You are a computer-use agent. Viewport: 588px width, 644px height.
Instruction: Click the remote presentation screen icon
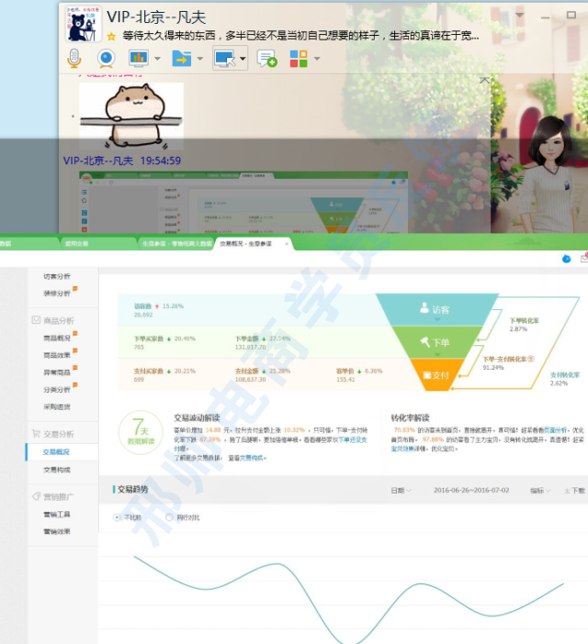tap(139, 58)
